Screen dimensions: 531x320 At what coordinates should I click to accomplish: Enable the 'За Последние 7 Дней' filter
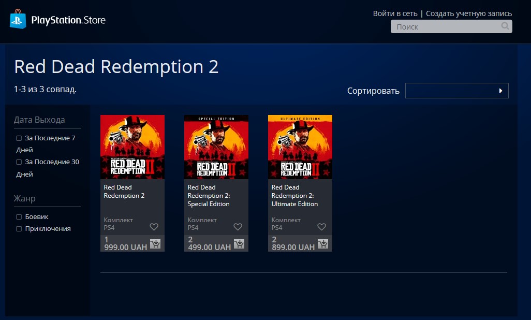tap(18, 138)
